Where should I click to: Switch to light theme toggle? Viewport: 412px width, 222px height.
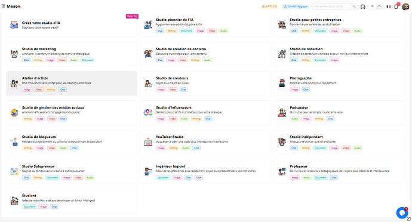[x=373, y=7]
